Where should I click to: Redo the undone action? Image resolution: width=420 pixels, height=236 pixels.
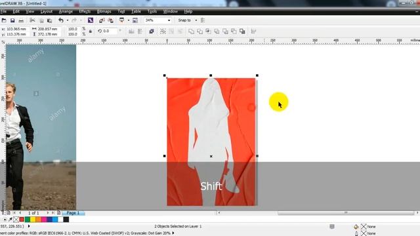tap(74, 20)
